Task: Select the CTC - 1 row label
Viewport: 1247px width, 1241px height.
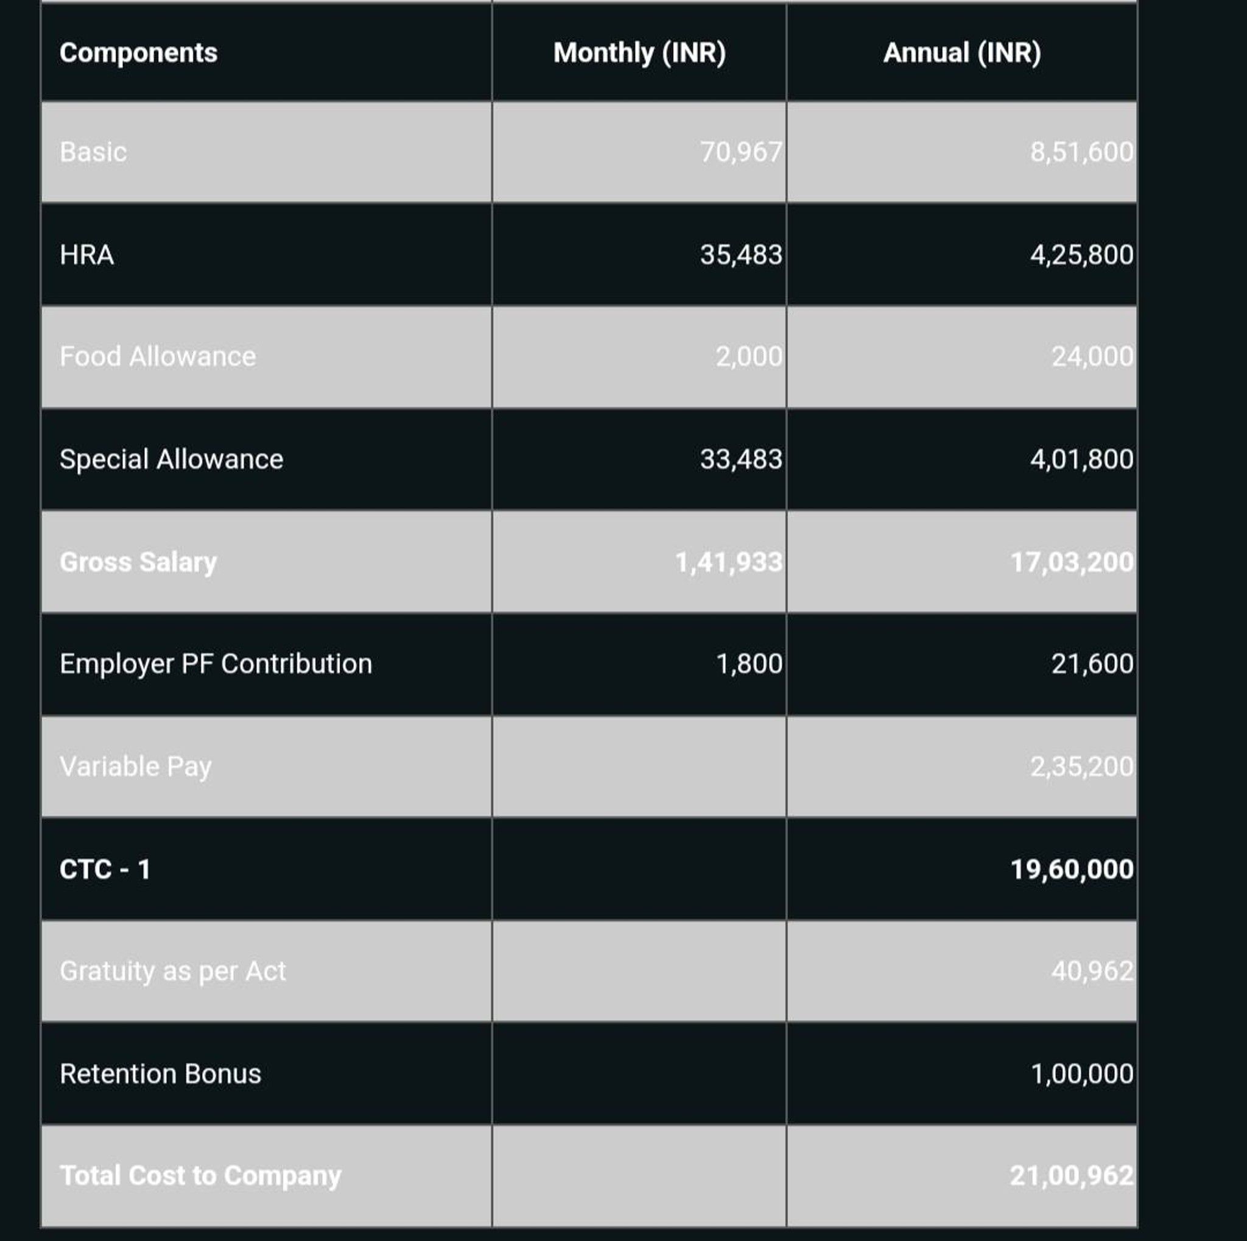Action: click(105, 869)
